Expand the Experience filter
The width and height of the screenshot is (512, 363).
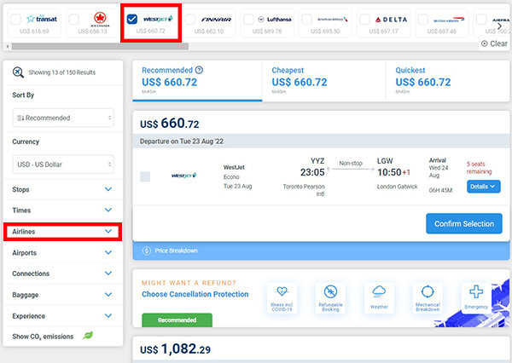(62, 316)
